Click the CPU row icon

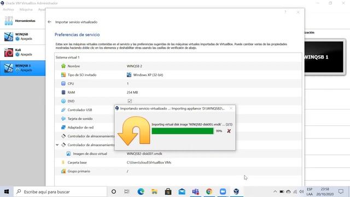pyautogui.click(x=63, y=84)
